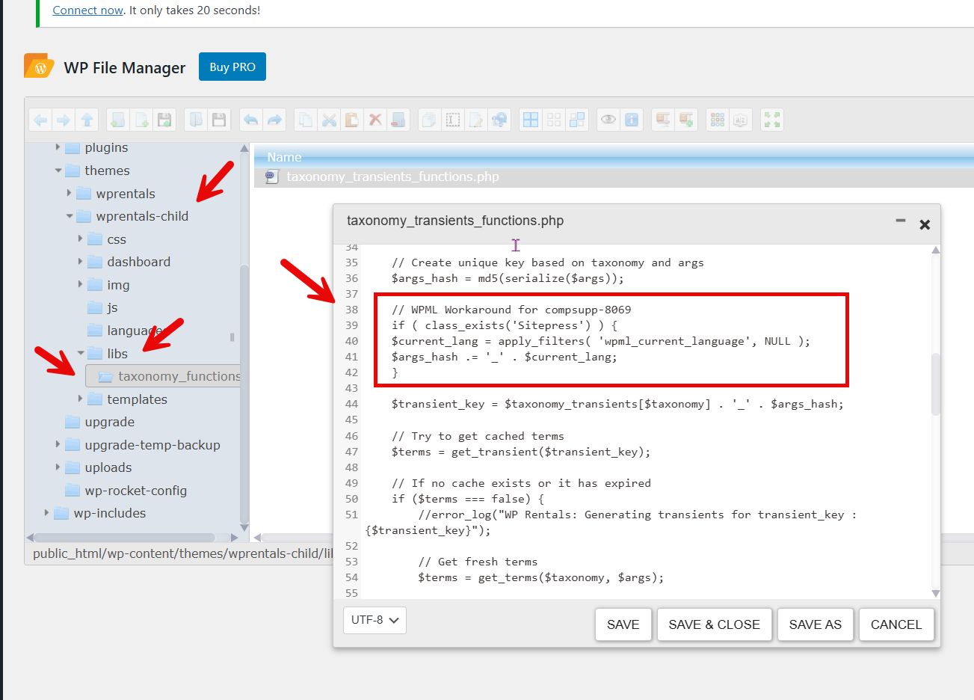Click the Cut scissors icon

click(329, 120)
